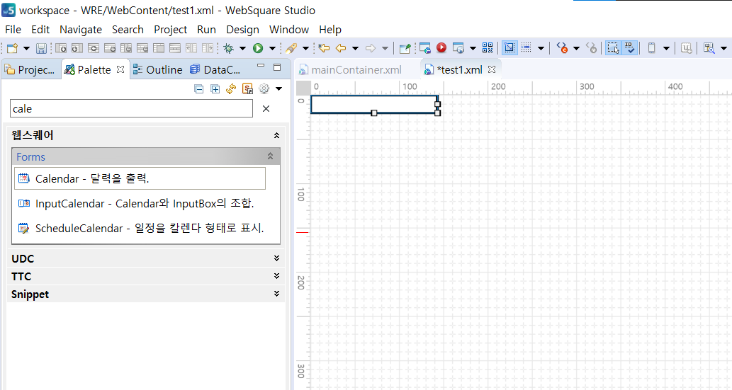Open the Design menu
732x390 pixels.
pos(243,30)
